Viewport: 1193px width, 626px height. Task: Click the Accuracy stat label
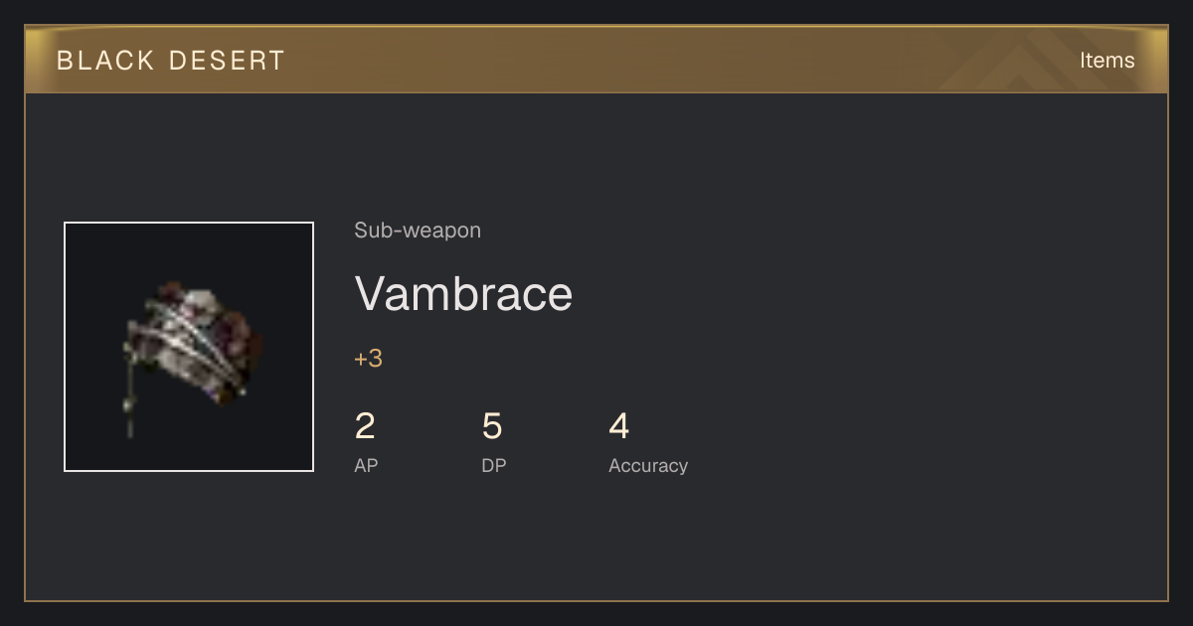pyautogui.click(x=648, y=465)
